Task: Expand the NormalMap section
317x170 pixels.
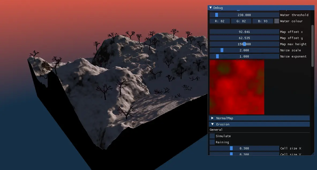Action: point(212,118)
